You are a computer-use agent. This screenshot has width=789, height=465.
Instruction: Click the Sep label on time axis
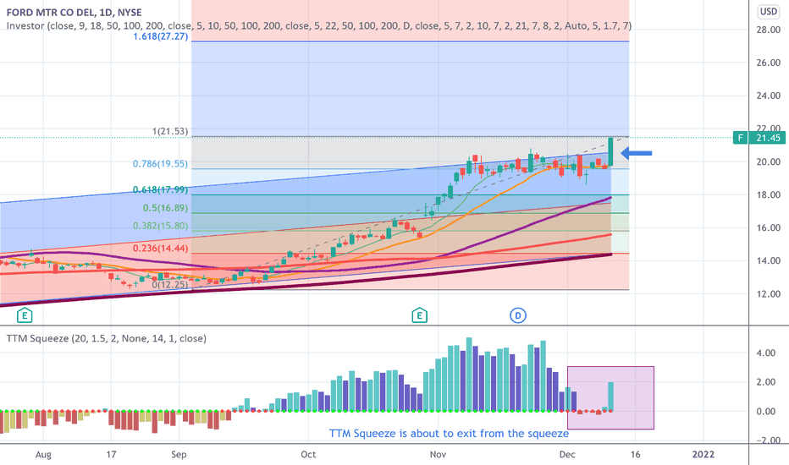pos(179,455)
